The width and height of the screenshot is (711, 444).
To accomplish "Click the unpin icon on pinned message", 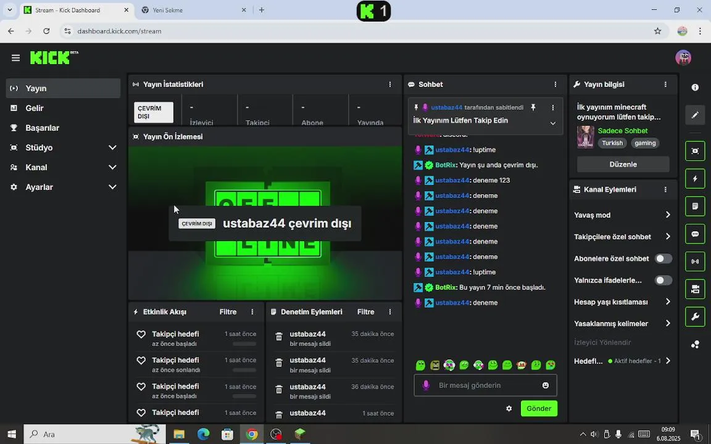I will [533, 107].
